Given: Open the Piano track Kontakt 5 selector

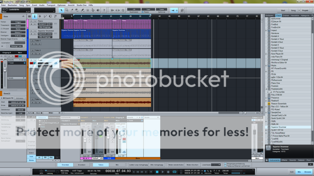Looking at the screenshot, I should (x=42, y=24).
